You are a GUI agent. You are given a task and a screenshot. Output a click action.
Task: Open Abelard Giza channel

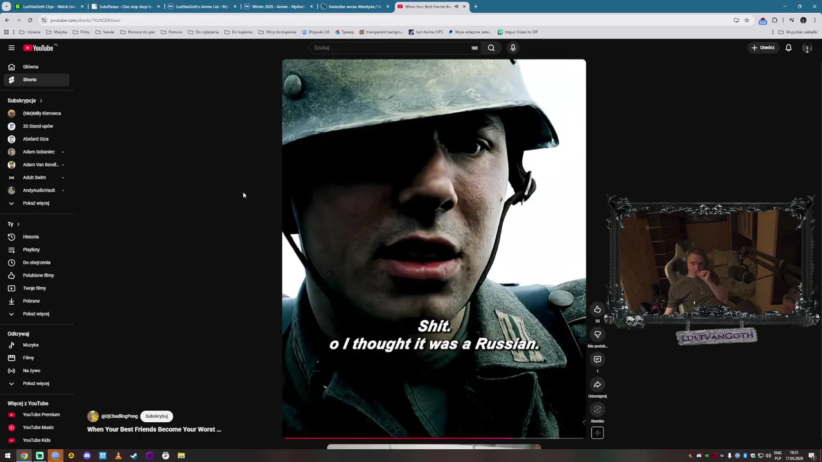click(x=35, y=139)
